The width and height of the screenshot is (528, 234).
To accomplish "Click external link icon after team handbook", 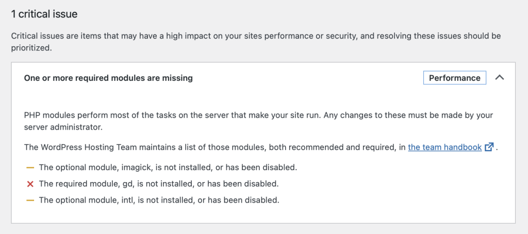I will click(489, 147).
